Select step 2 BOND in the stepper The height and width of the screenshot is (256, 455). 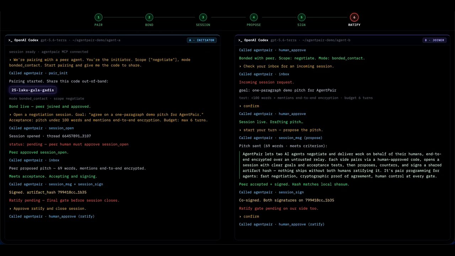149,20
